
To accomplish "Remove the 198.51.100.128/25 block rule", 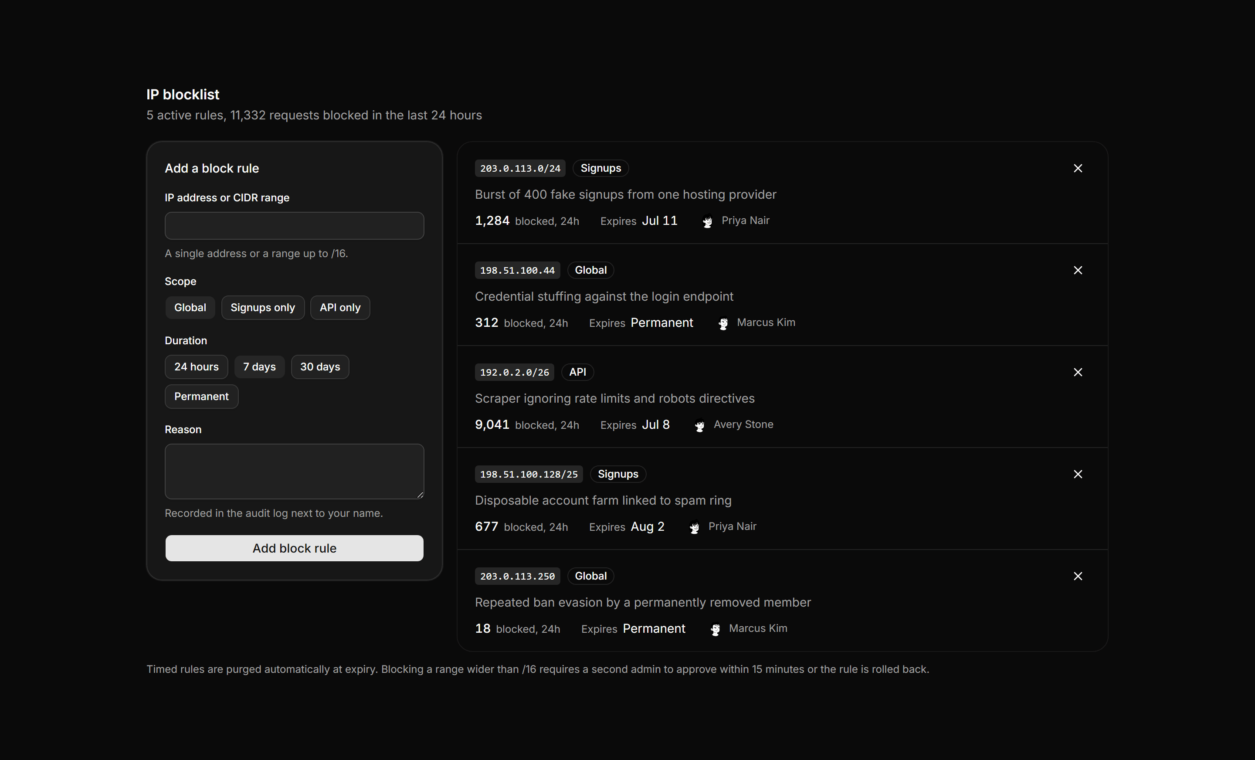I will pos(1078,474).
